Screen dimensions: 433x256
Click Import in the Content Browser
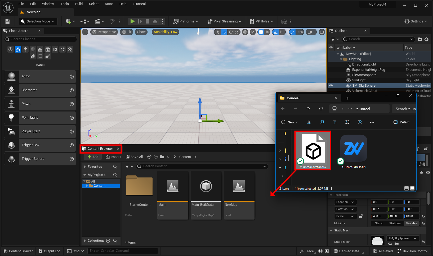coord(113,157)
